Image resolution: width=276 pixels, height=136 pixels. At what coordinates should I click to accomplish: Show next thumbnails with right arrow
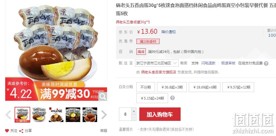pyautogui.click(x=104, y=115)
